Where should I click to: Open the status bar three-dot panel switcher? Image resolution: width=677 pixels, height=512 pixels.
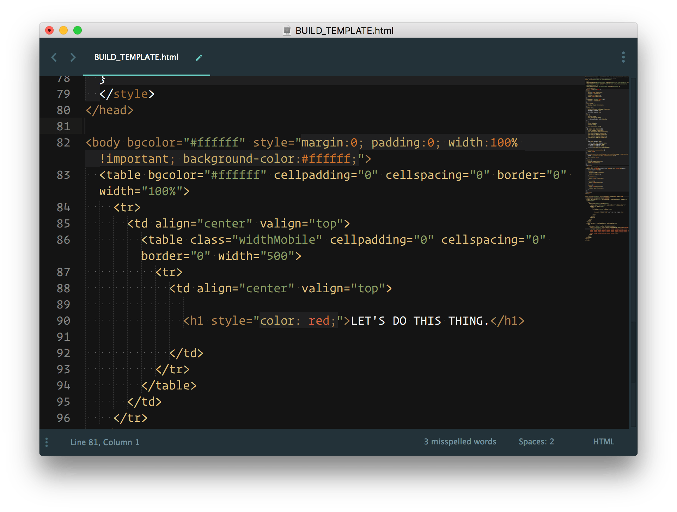pyautogui.click(x=47, y=442)
